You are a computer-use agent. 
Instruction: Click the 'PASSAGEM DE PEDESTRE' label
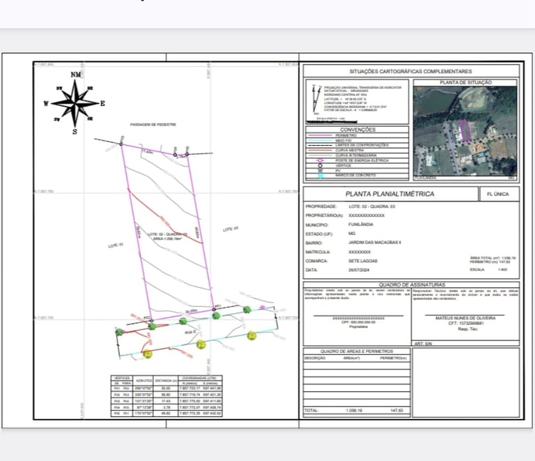click(x=153, y=125)
